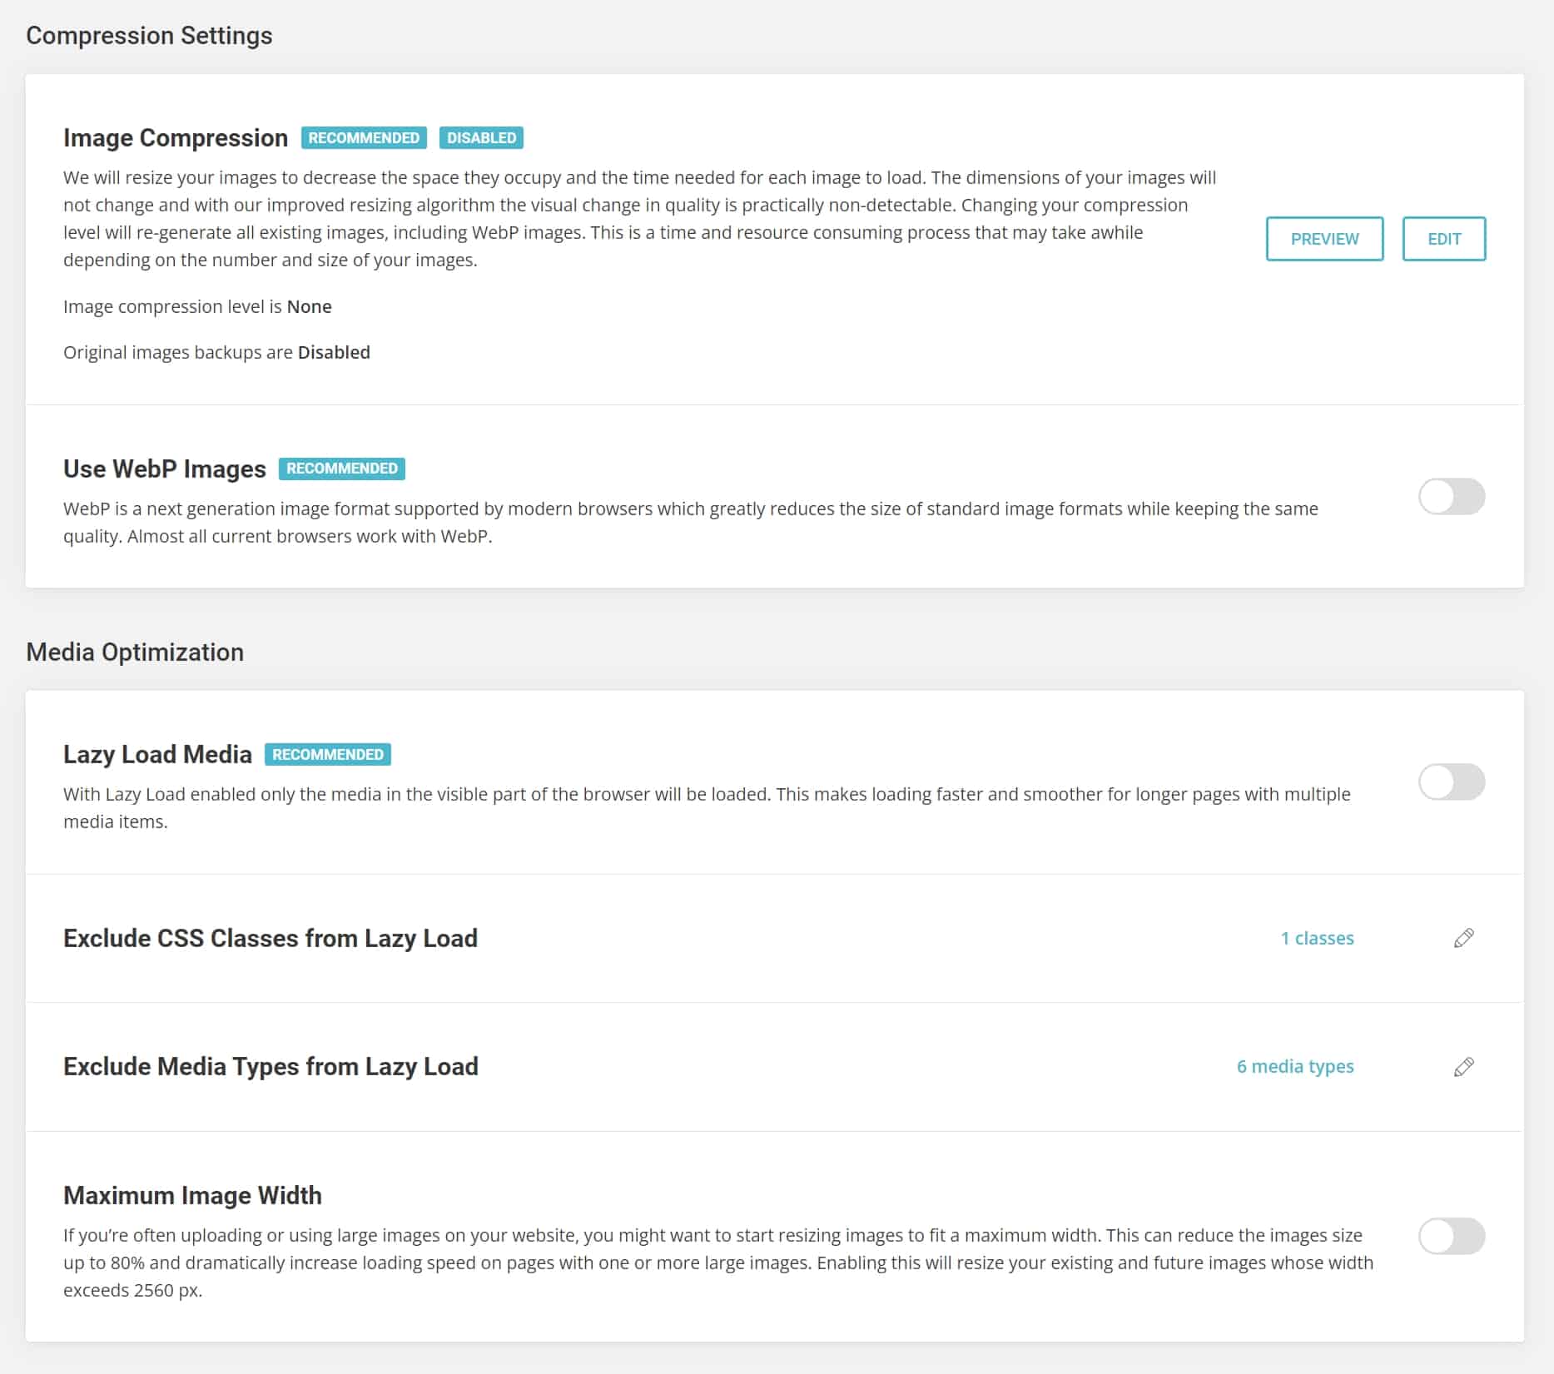Click the DISABLED badge beside Image Compression

(481, 138)
